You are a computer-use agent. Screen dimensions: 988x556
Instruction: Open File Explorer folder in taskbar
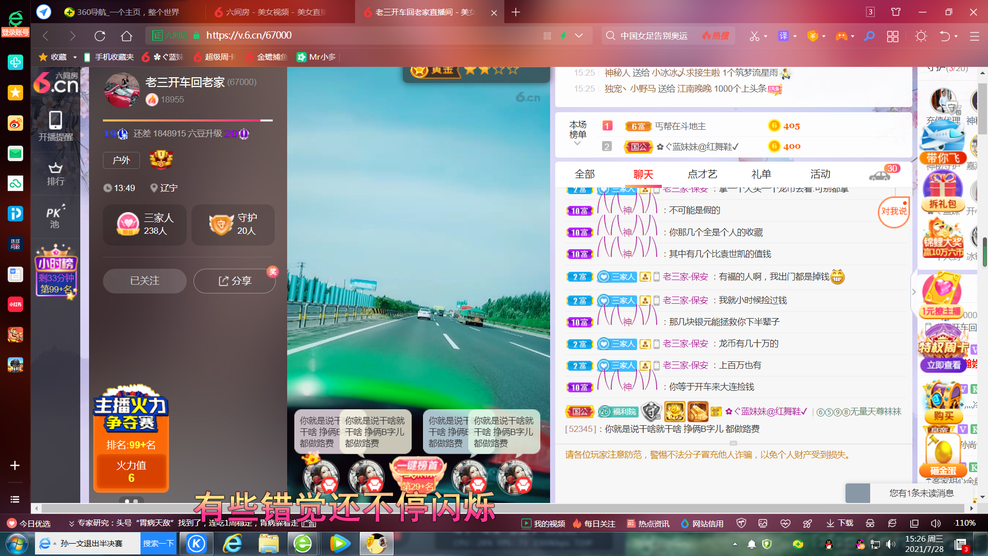(269, 544)
